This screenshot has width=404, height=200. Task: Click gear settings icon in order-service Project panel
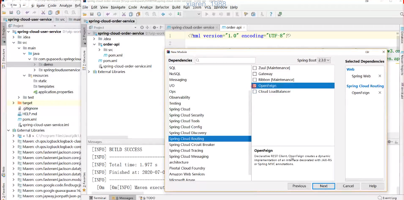(x=155, y=27)
